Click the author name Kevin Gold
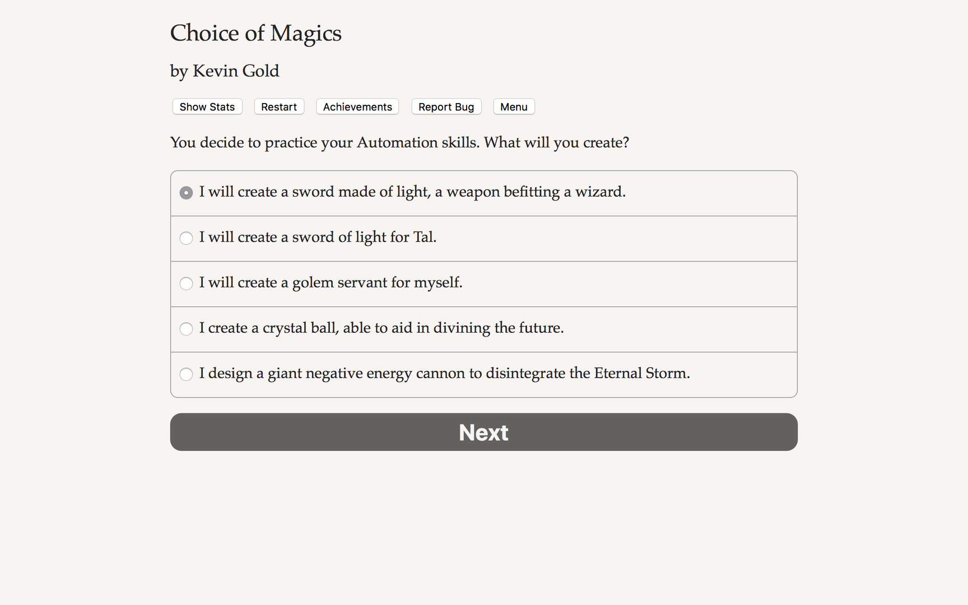Image resolution: width=968 pixels, height=605 pixels. [x=224, y=71]
